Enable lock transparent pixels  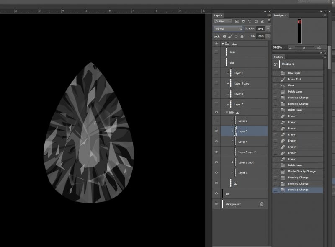coord(224,36)
